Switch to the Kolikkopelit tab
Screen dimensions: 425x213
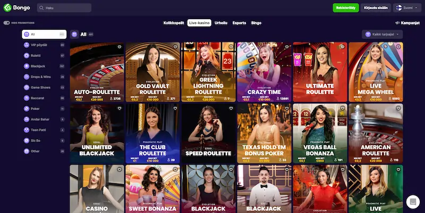tap(174, 23)
